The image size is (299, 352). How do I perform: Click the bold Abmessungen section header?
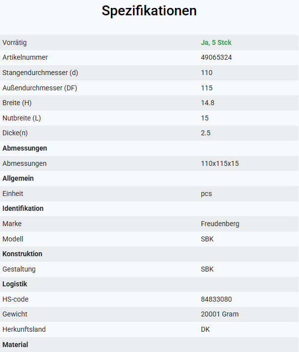pos(25,148)
